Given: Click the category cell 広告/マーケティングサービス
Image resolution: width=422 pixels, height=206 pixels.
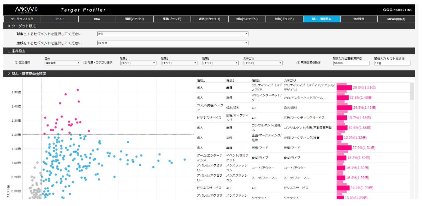Looking at the screenshot, I should click(304, 118).
